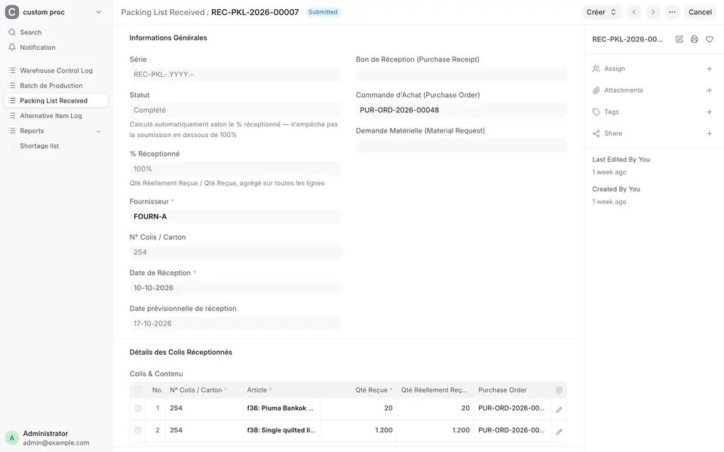Open Warehouse Control Log in sidebar
Screen dimensions: 724x452
(x=56, y=71)
